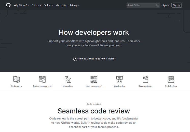Image resolution: width=190 pixels, height=132 pixels.
Task: Click the slash shortcut key icon in search
Action: (x=158, y=5)
